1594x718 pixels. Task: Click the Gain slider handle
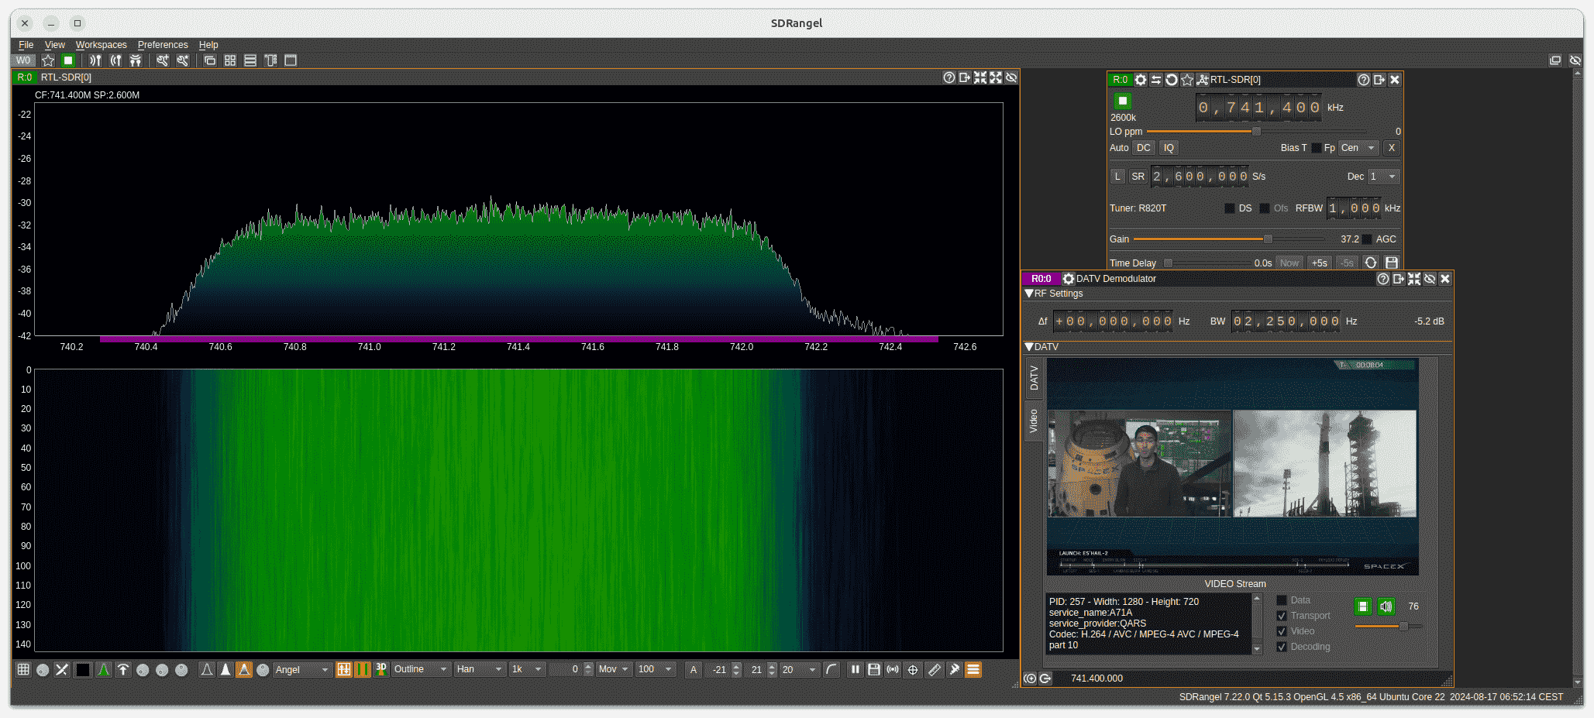click(1268, 239)
